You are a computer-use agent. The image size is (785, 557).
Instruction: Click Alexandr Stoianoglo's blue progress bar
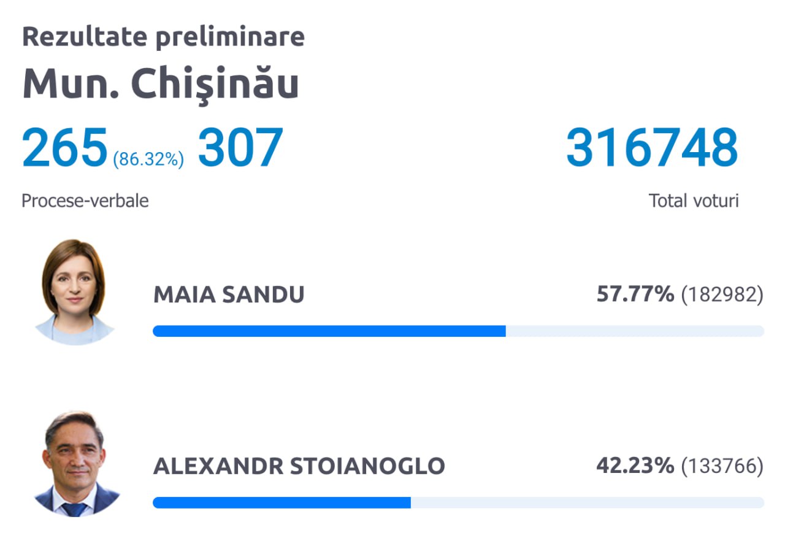tap(281, 502)
